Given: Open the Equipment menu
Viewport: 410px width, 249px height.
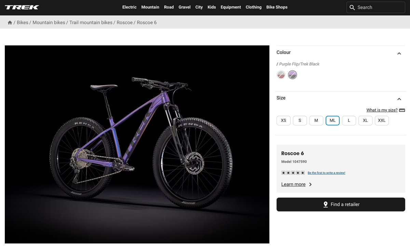Looking at the screenshot, I should click(x=231, y=7).
